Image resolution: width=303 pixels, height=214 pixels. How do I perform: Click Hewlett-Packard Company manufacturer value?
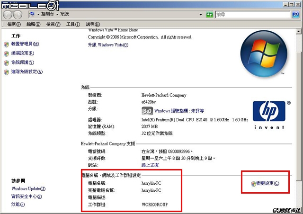[x=164, y=95]
